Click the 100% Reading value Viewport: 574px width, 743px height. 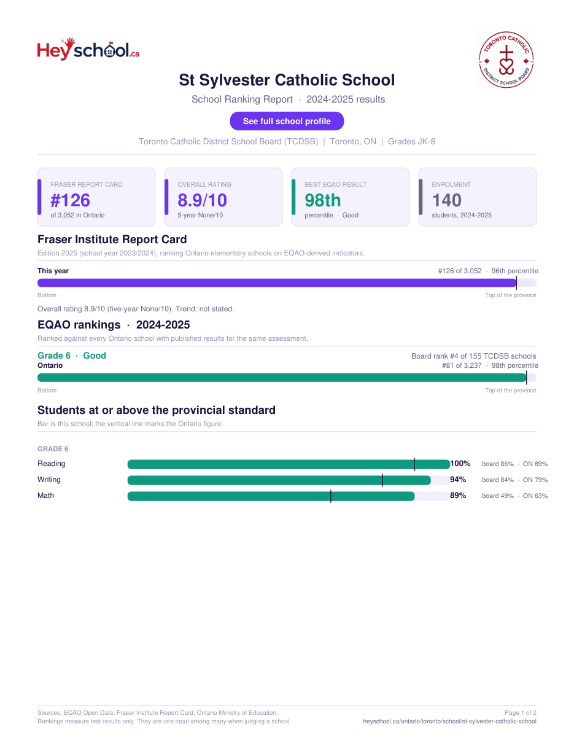click(460, 464)
